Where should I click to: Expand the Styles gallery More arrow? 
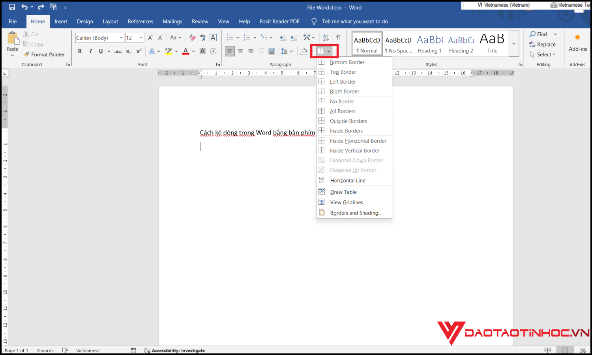tap(513, 43)
